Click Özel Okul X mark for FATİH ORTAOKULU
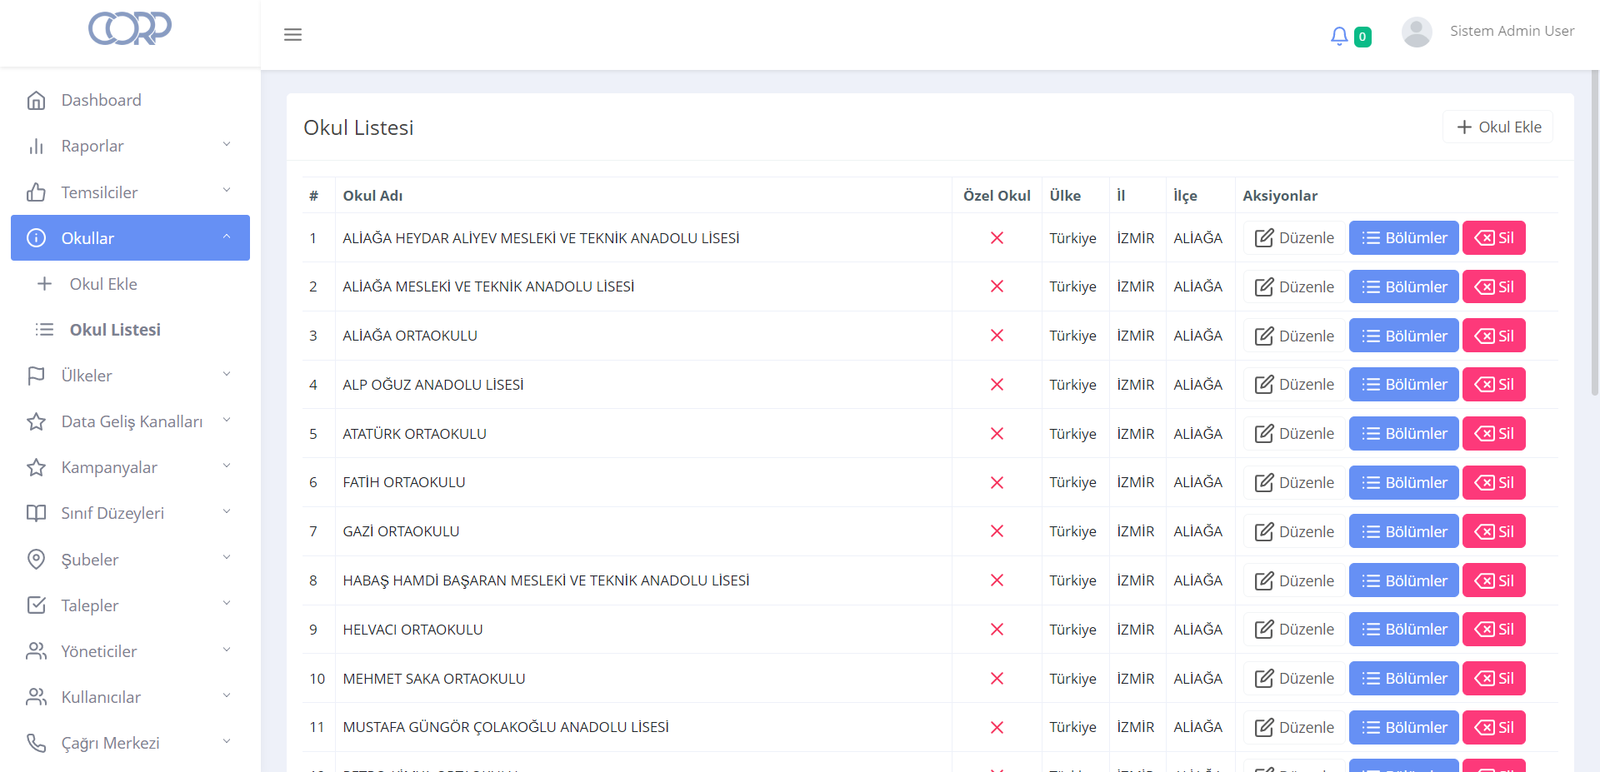The width and height of the screenshot is (1600, 772). [996, 483]
